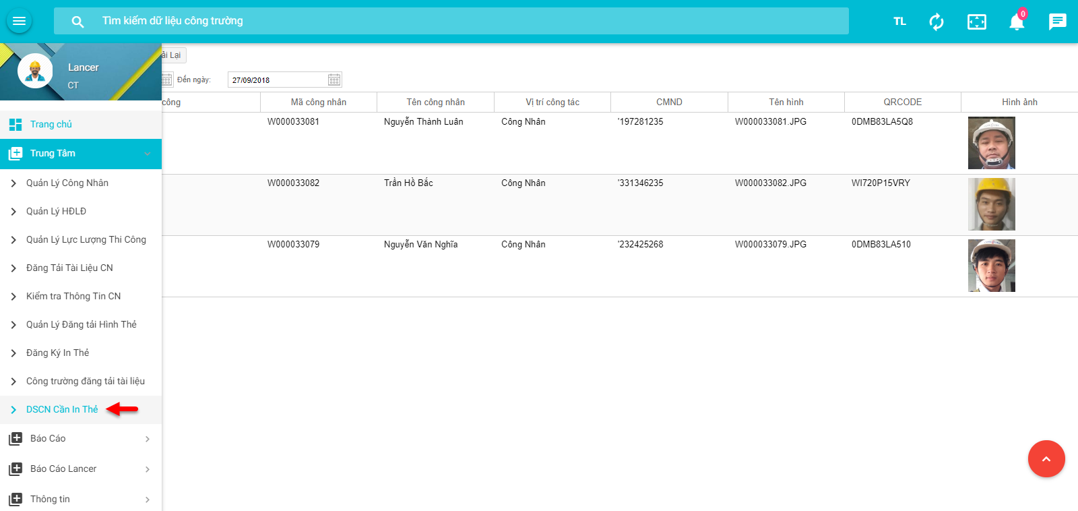The image size is (1078, 511).
Task: Click the search magnifier icon
Action: tap(78, 22)
